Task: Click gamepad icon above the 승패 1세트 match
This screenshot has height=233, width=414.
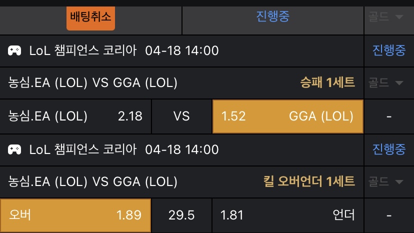Action: pyautogui.click(x=14, y=50)
